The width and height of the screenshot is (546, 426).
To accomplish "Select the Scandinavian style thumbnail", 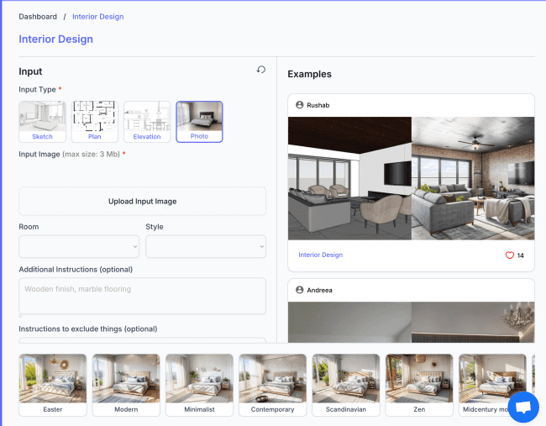I will coord(345,385).
